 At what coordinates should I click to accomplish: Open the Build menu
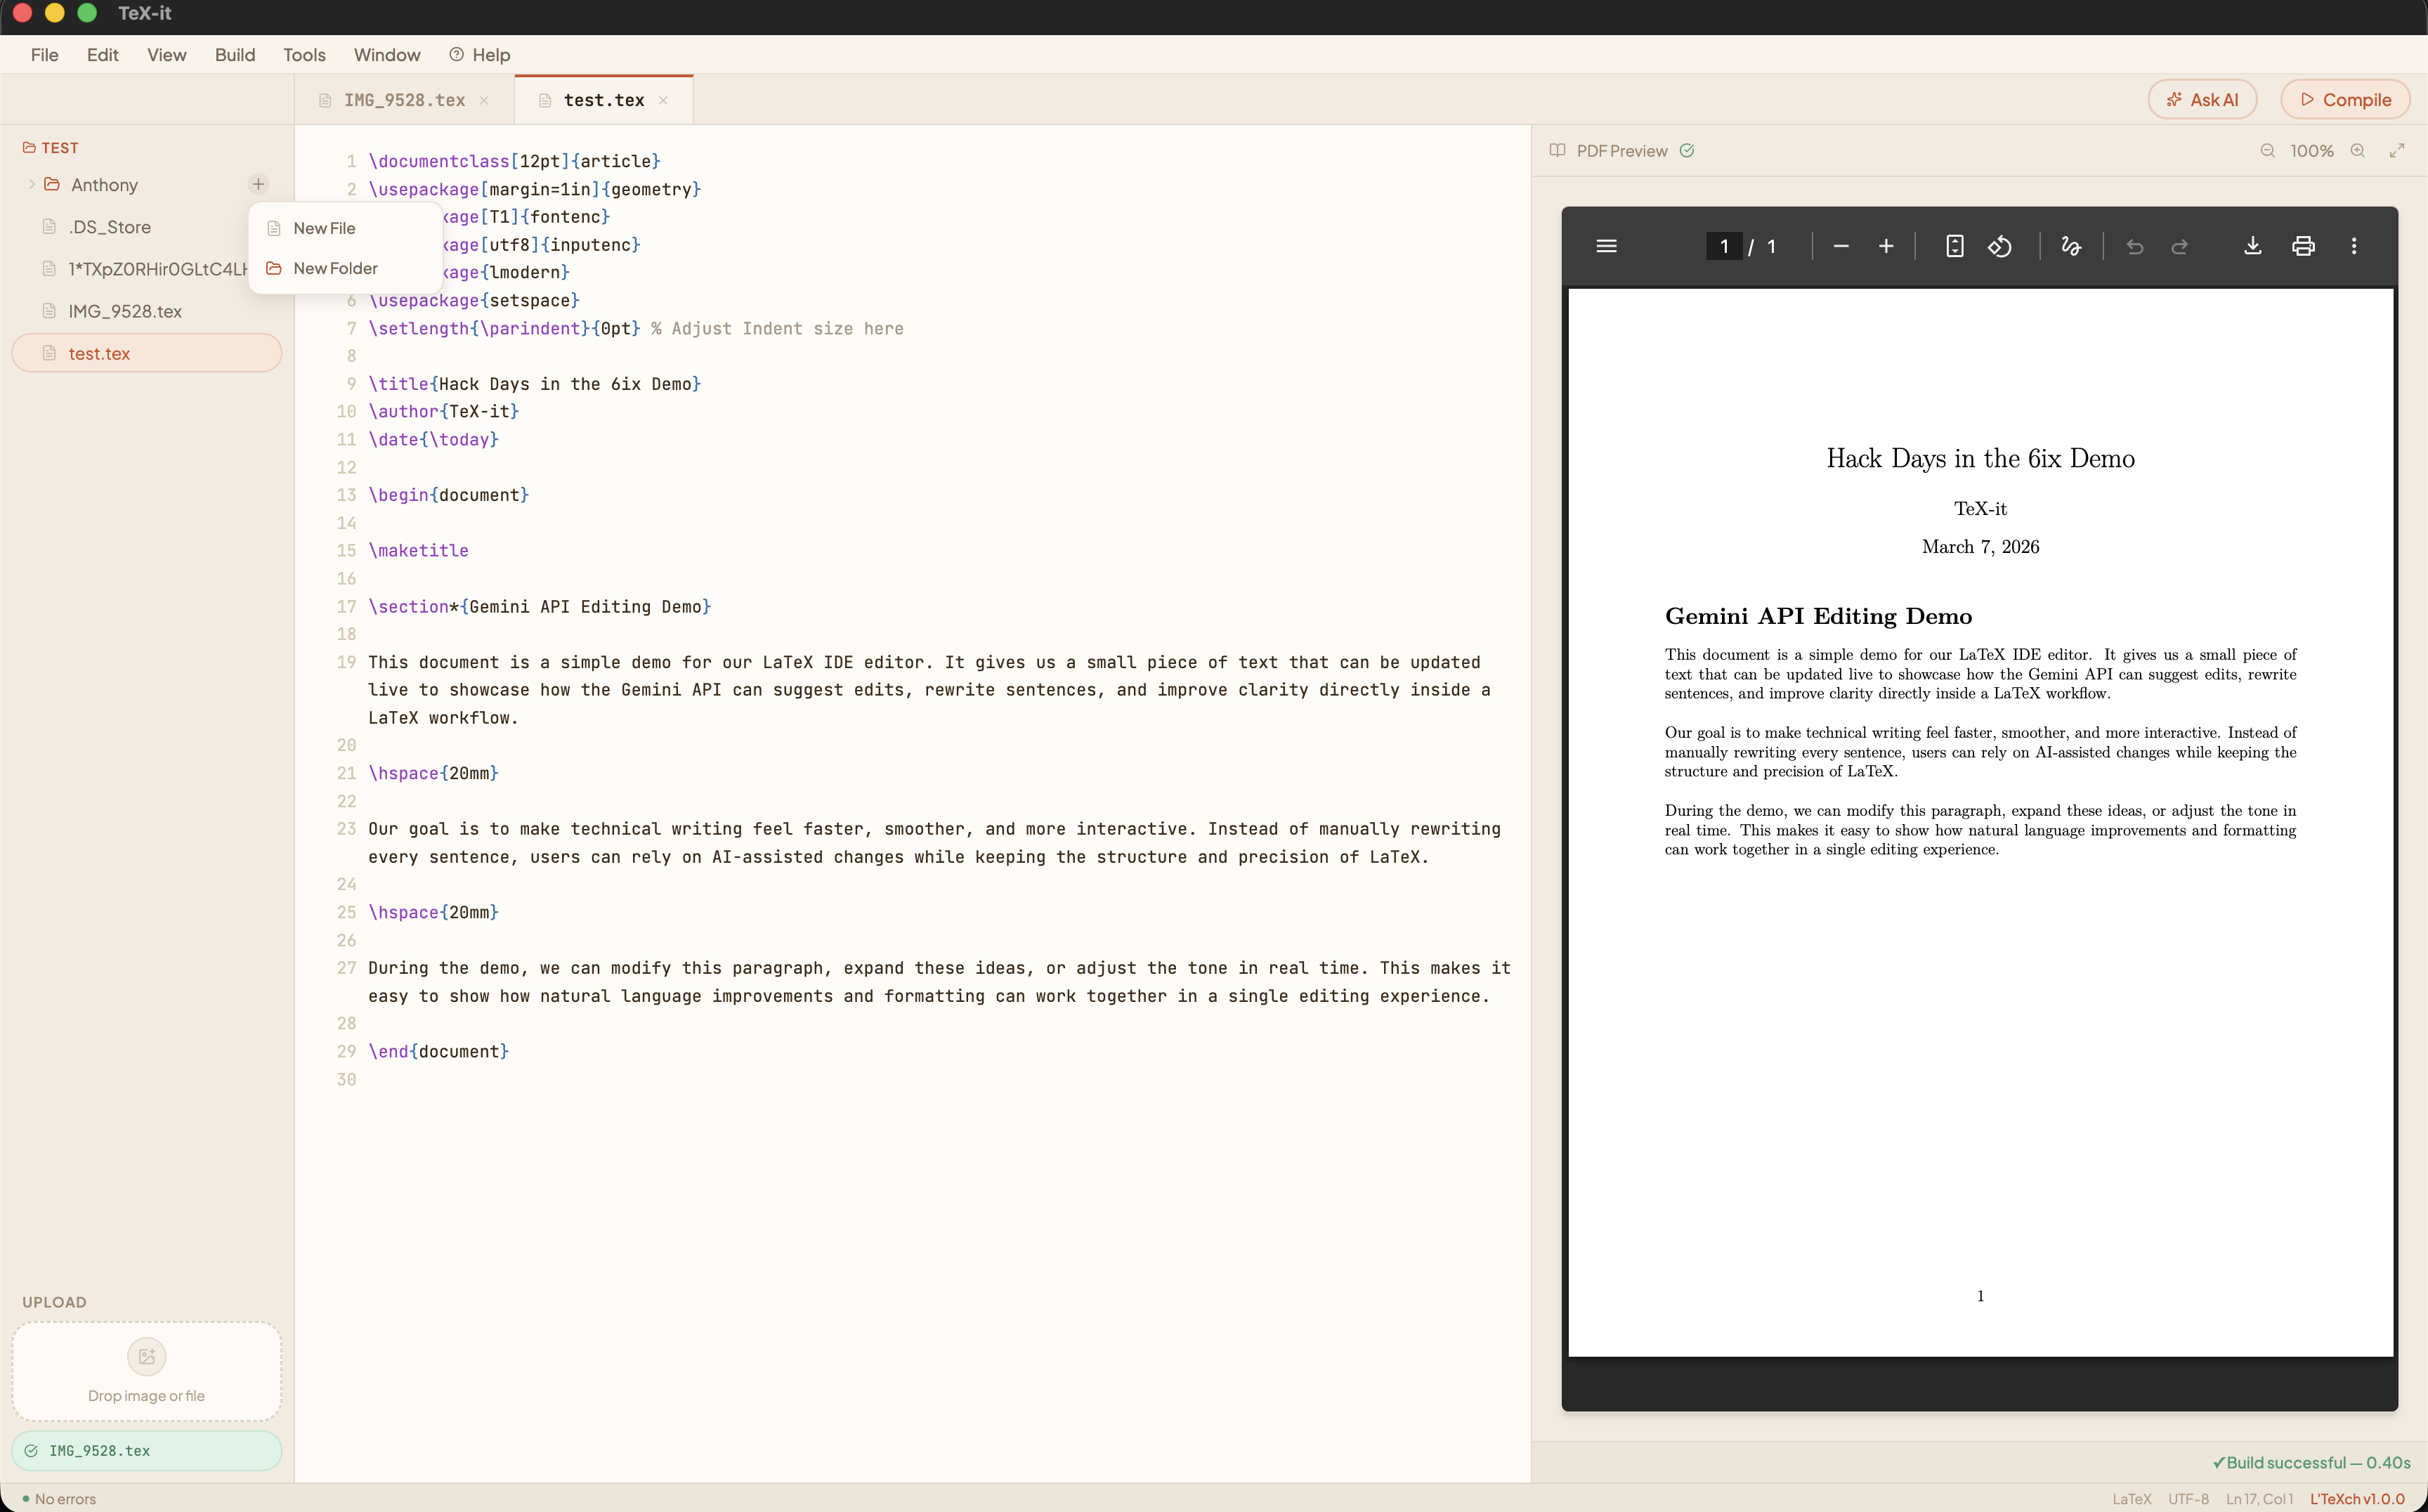234,55
